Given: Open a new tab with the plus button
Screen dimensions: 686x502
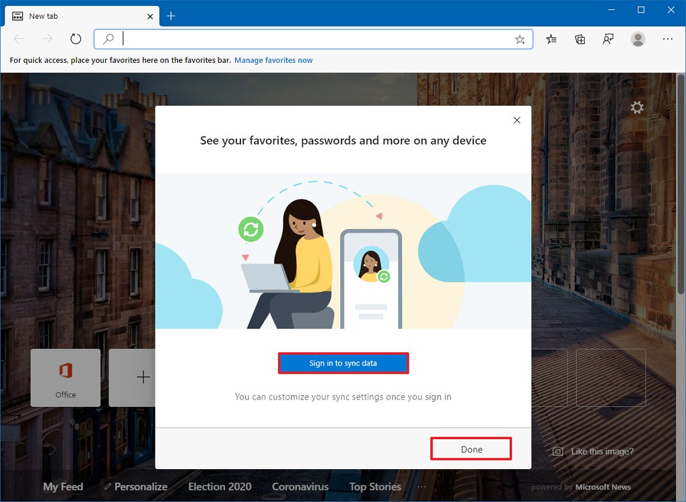Looking at the screenshot, I should pyautogui.click(x=171, y=16).
